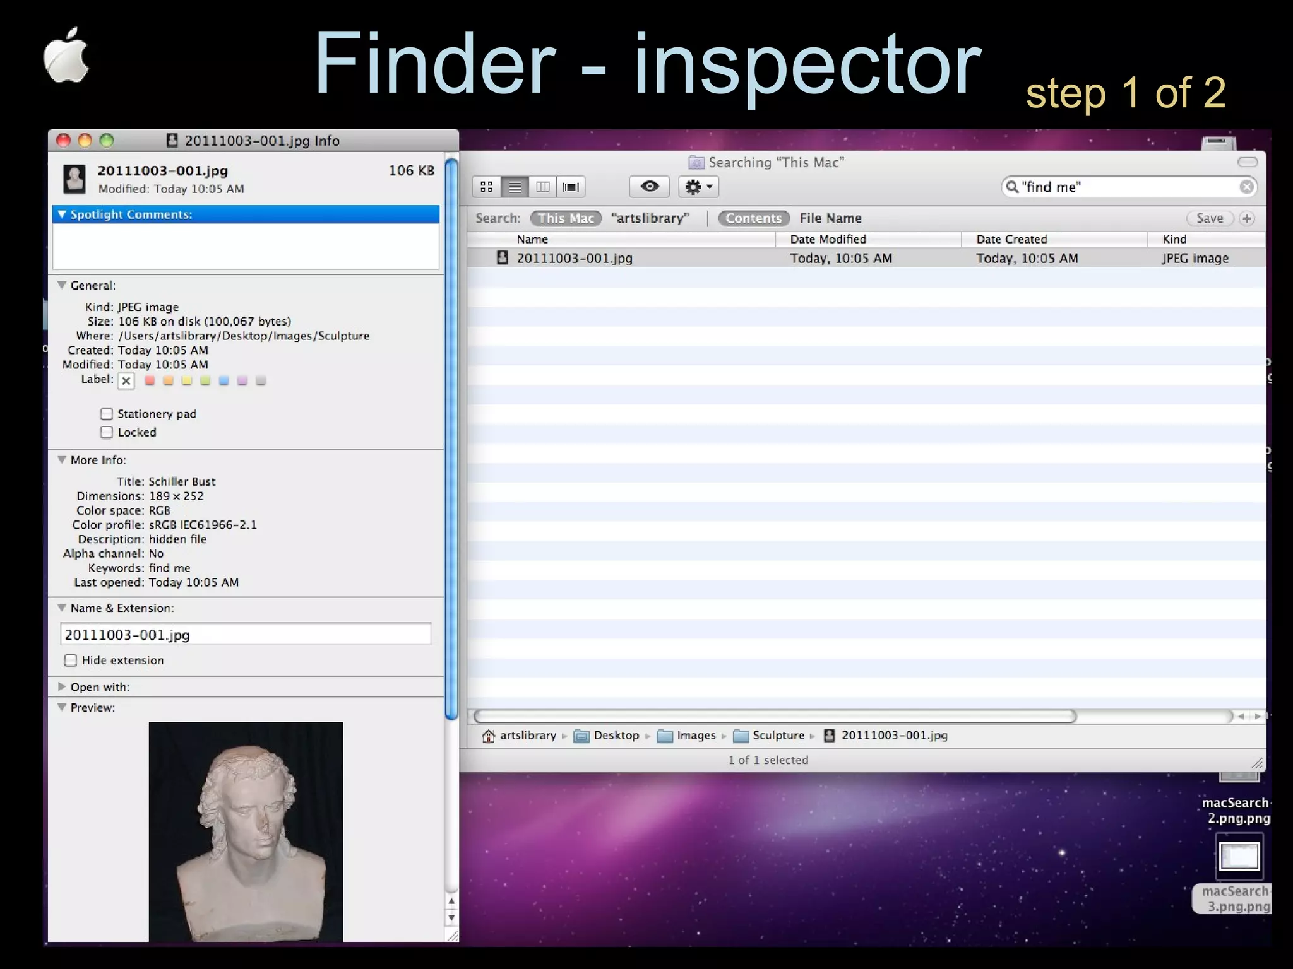Image resolution: width=1293 pixels, height=969 pixels.
Task: Click Info window scroll down arrow
Action: click(451, 918)
